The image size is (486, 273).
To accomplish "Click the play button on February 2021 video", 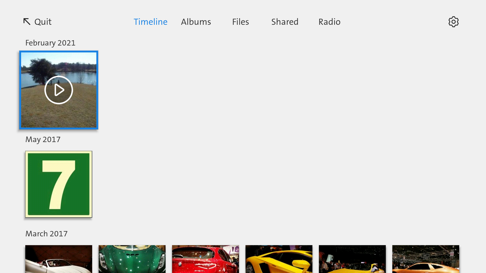I will (59, 90).
